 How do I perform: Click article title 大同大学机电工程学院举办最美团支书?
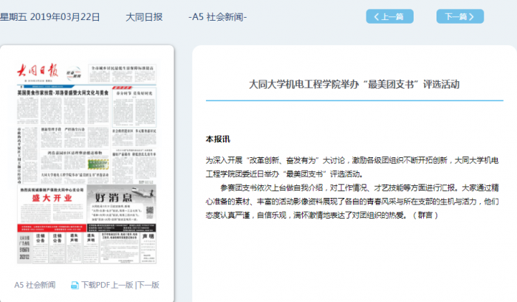coord(354,84)
